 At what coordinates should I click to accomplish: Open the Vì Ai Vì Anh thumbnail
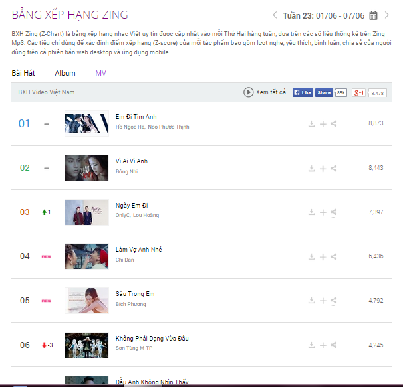pos(86,168)
